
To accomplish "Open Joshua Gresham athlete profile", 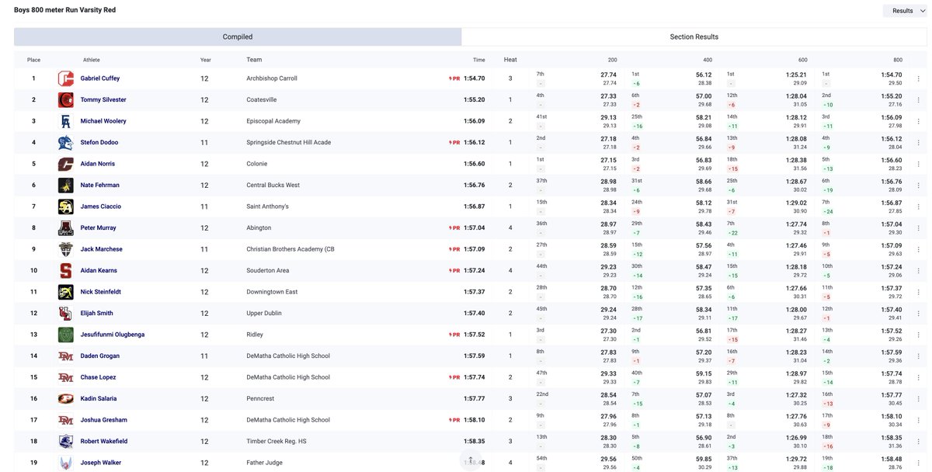I will point(104,420).
